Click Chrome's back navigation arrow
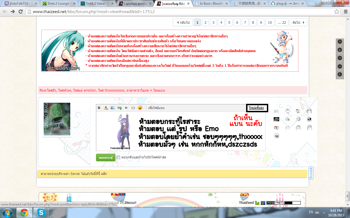350x218 pixels. (5, 12)
